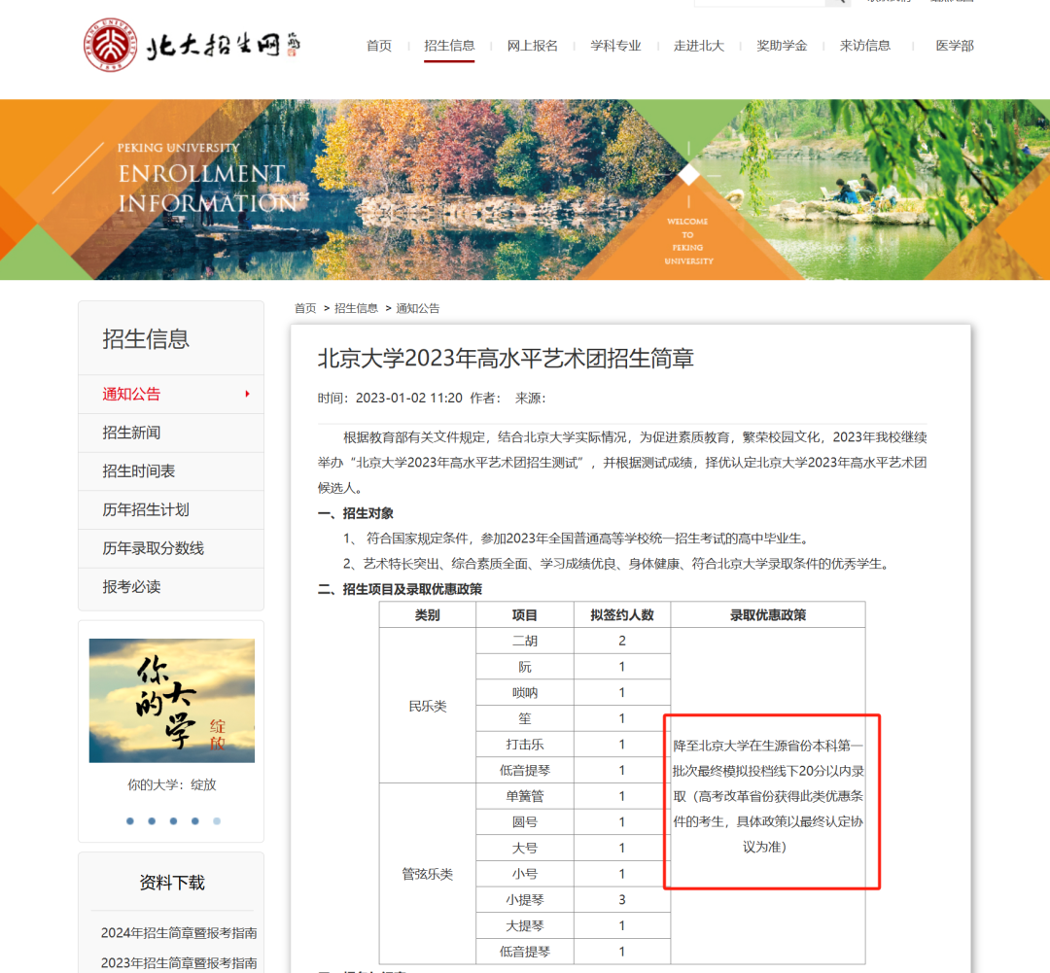Open the 招生信息 navigation item
1050x973 pixels.
click(449, 46)
